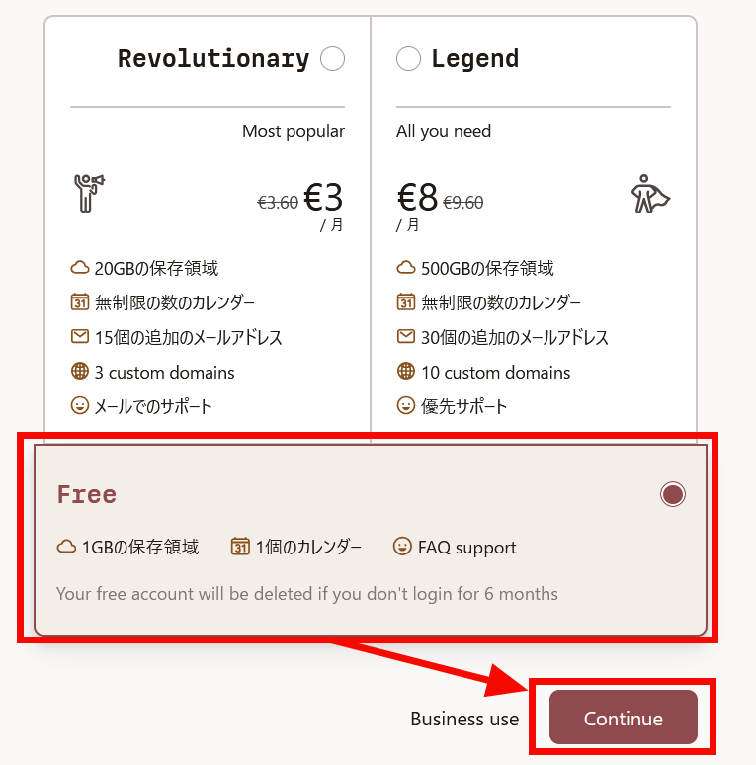
Task: Click the megaphone person icon in Revolutionary plan
Action: [88, 193]
